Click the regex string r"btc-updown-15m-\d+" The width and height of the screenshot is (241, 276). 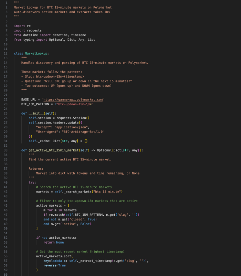pyautogui.click(x=74, y=104)
